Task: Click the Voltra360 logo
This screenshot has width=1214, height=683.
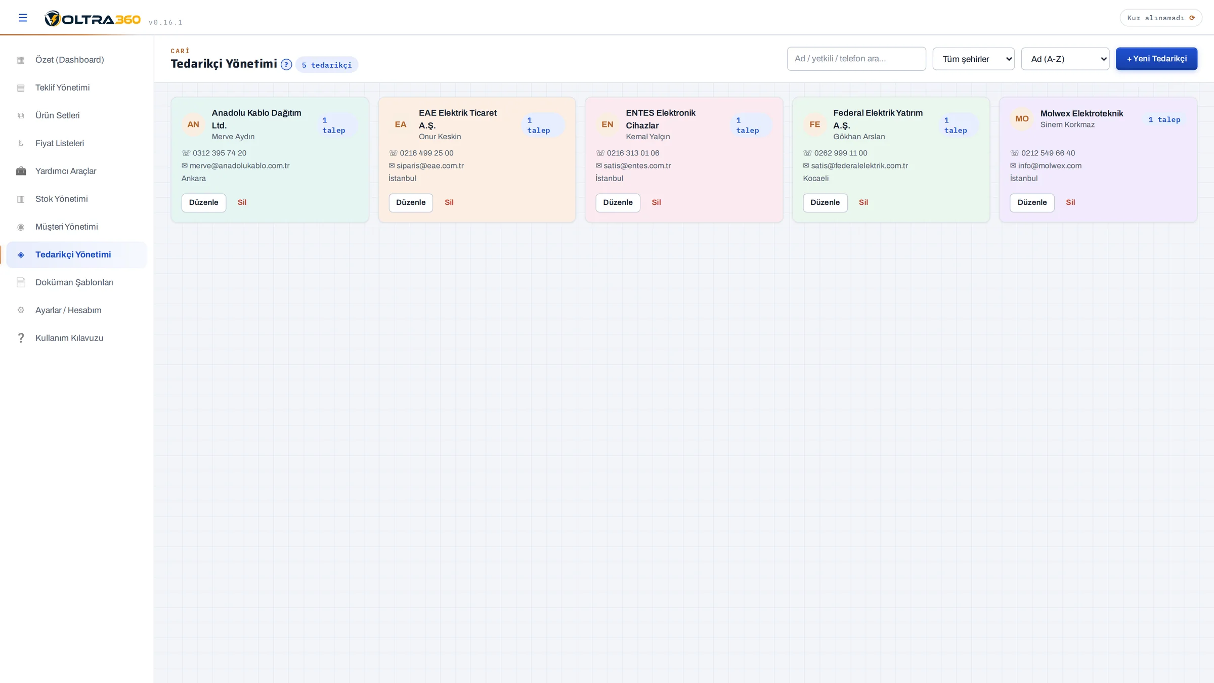Action: click(x=93, y=19)
